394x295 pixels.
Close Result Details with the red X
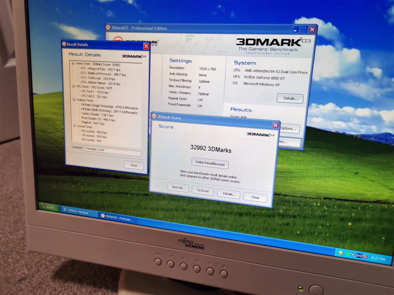pyautogui.click(x=146, y=46)
